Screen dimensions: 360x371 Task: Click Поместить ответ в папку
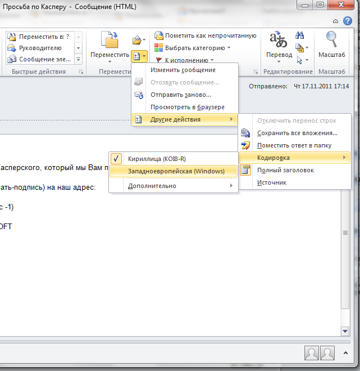pos(294,145)
